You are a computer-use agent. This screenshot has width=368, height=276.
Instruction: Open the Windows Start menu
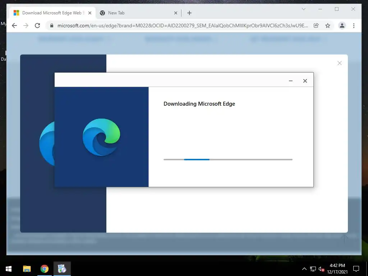(9, 268)
